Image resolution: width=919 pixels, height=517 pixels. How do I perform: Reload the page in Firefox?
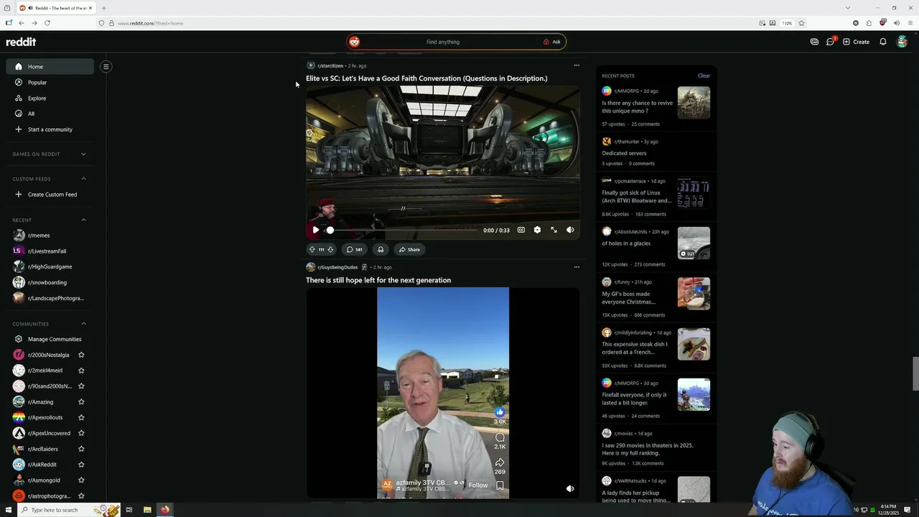[47, 23]
